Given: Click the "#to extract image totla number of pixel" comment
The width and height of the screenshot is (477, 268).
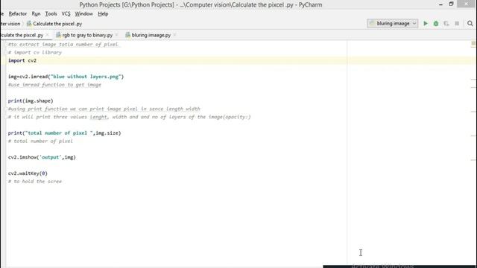Looking at the screenshot, I should click(63, 45).
